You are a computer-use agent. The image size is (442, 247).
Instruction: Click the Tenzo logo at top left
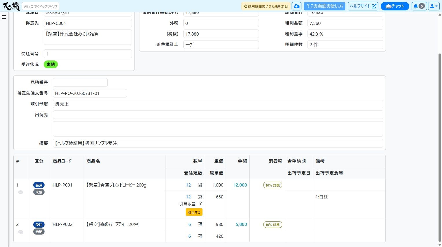coord(11,6)
